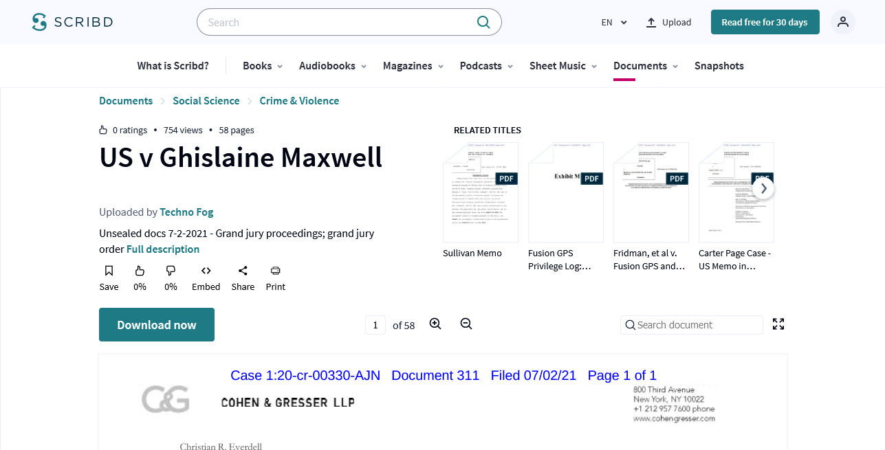Screen dimensions: 885x450
Task: Click the thumbs up rating icon
Action: click(x=140, y=271)
